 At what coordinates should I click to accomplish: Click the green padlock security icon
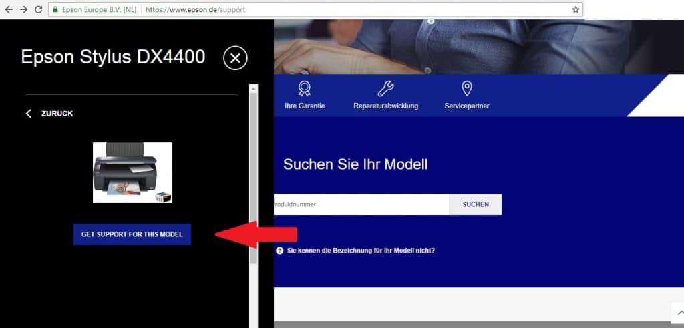55,9
